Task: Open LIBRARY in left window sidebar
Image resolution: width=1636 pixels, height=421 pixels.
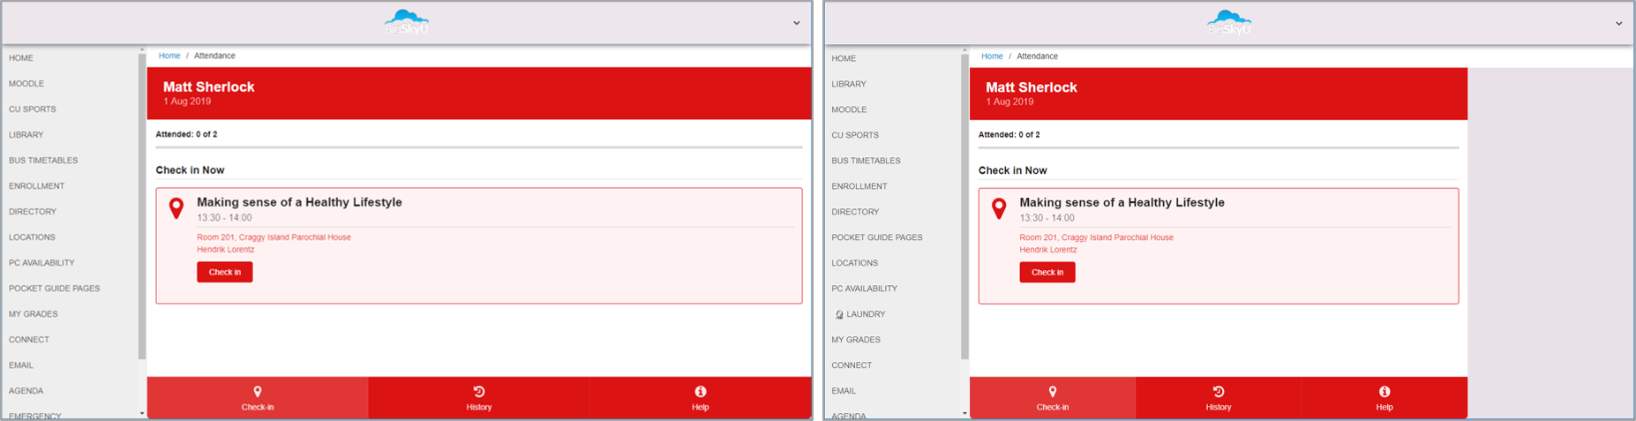Action: [x=26, y=135]
